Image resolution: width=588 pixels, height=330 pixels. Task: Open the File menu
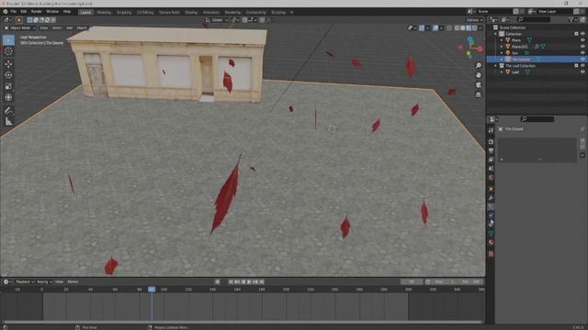coord(13,12)
